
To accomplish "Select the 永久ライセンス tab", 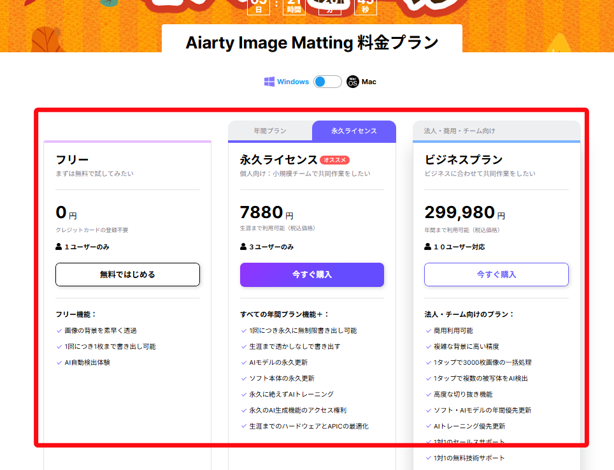I will (353, 131).
